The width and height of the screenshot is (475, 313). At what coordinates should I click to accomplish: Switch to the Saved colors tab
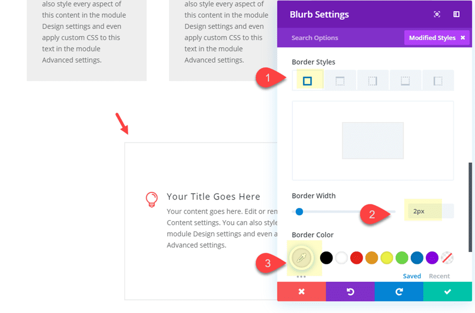tap(412, 276)
